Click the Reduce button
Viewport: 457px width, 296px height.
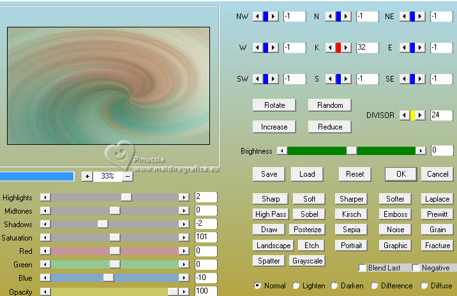coord(330,127)
